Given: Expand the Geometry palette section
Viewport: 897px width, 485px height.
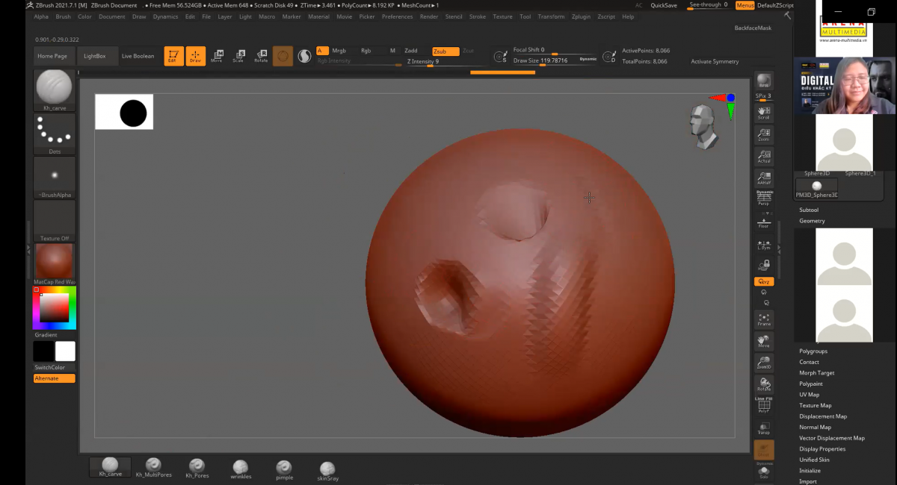Looking at the screenshot, I should (812, 221).
